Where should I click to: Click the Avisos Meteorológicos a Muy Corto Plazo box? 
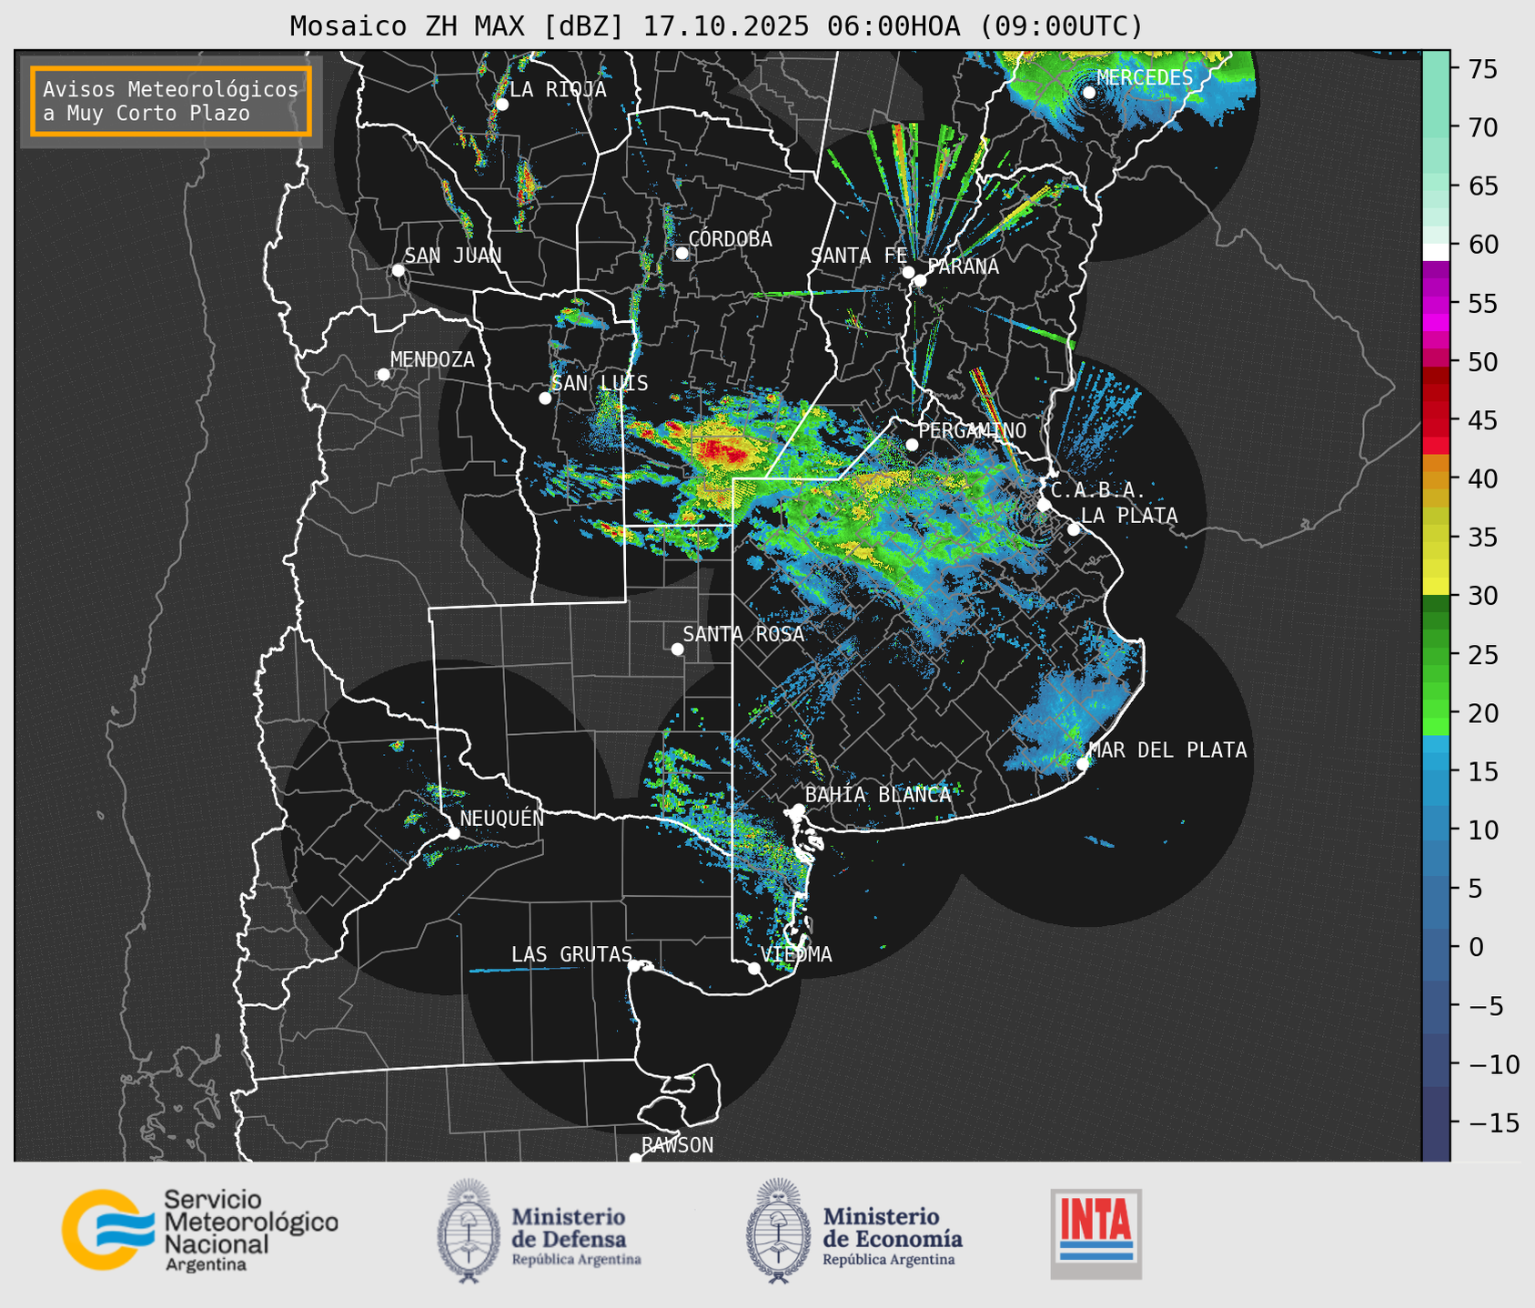[x=171, y=101]
